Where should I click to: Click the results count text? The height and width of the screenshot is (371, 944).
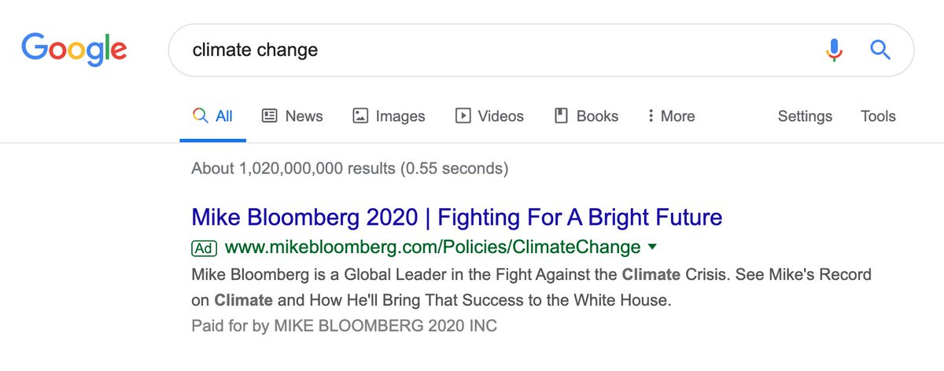[349, 168]
